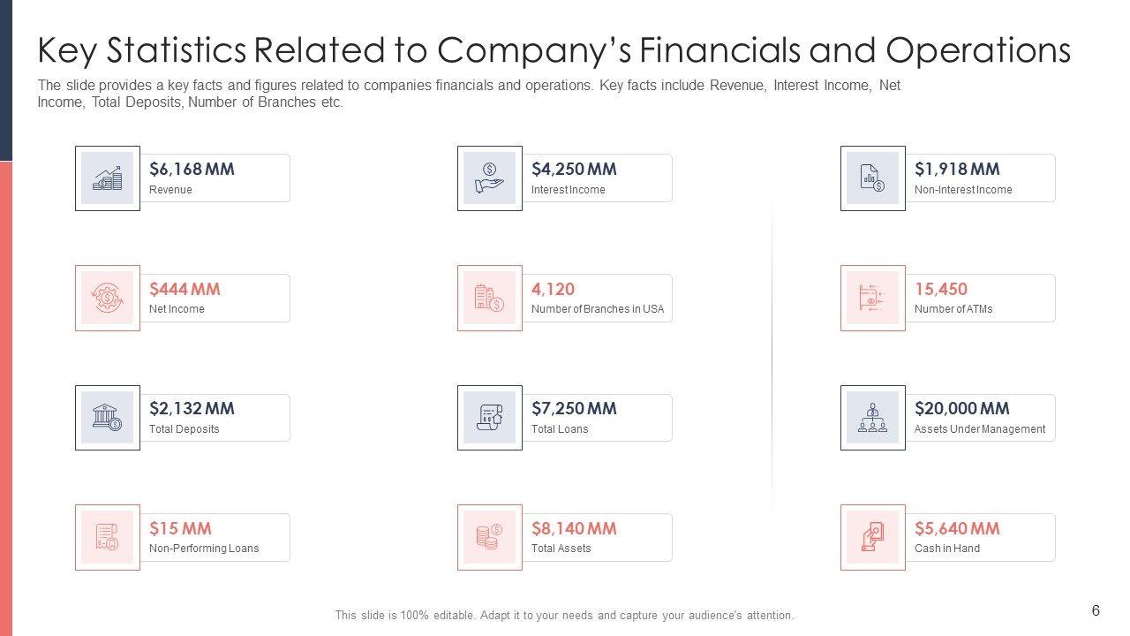Image resolution: width=1130 pixels, height=636 pixels.
Task: Select the 100% editable footer text
Action: tap(564, 616)
